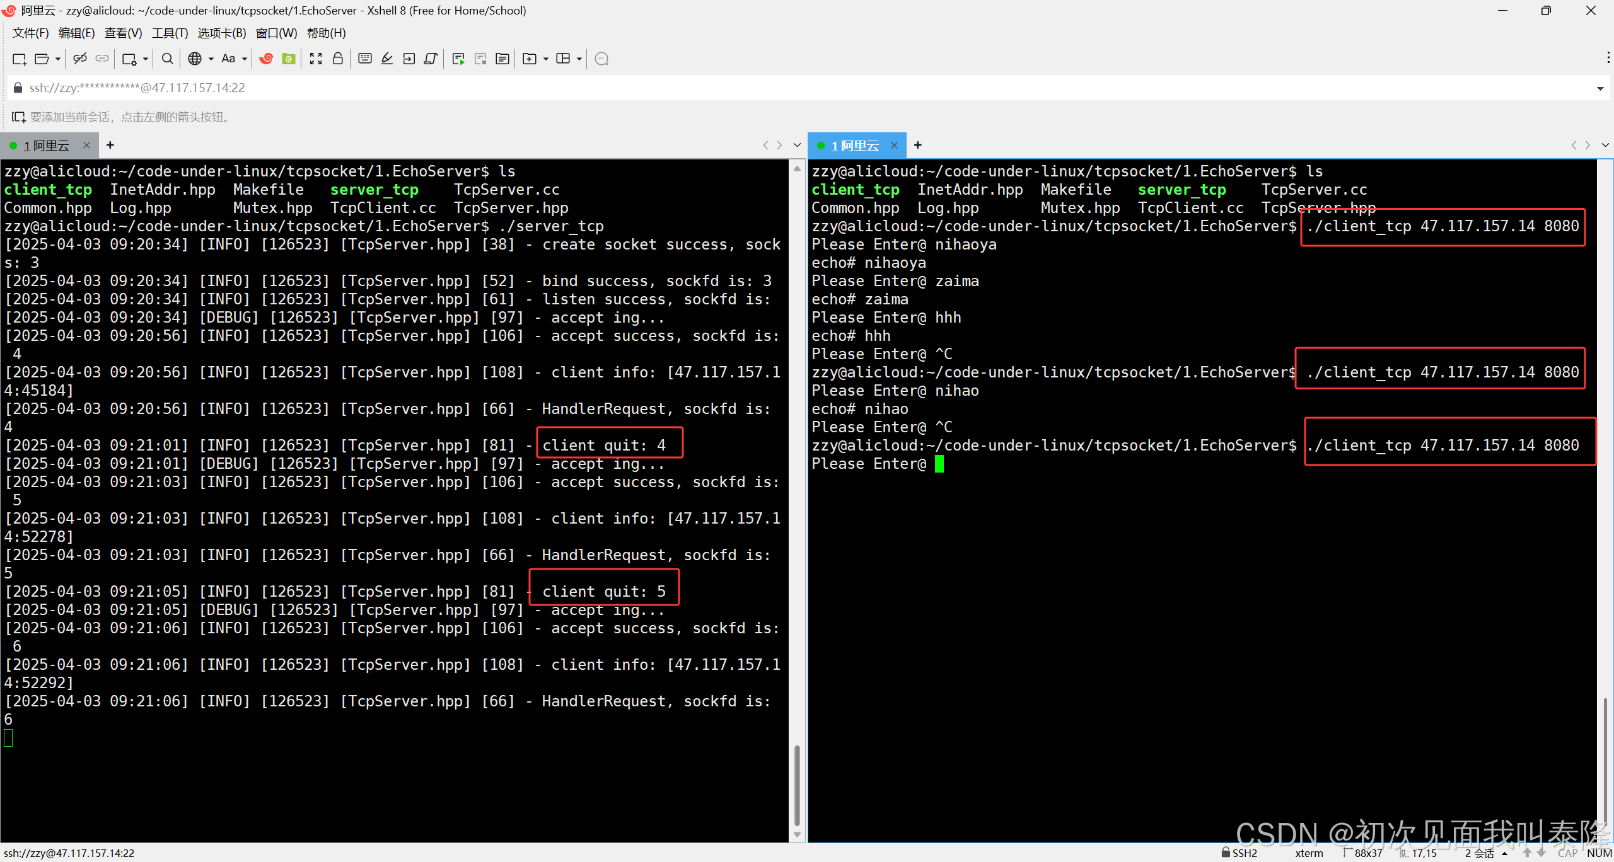Click the New Session toolbar icon
This screenshot has height=862, width=1614.
19,59
